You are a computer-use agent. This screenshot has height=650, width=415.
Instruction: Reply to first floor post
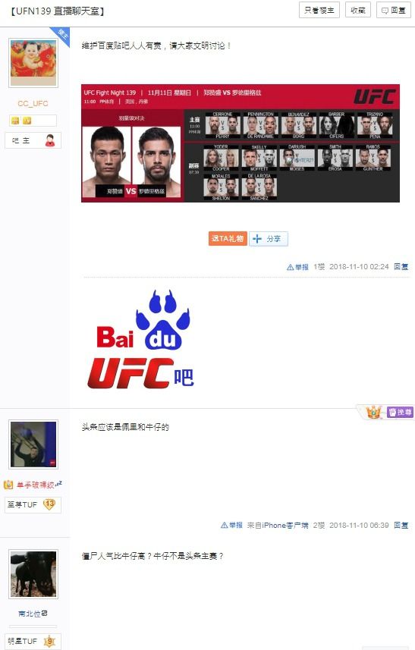pos(401,266)
